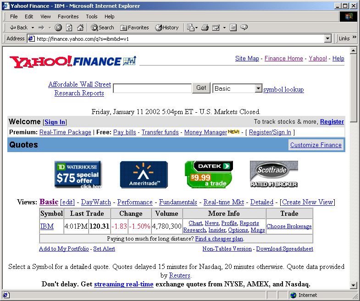
Task: Open the Edit button dropdown arrow
Action: tap(224, 28)
